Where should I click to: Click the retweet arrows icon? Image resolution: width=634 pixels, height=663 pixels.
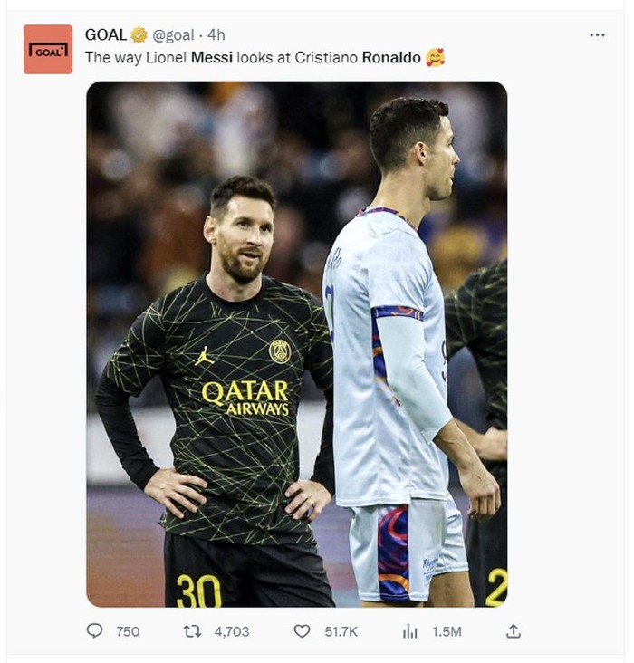(193, 630)
